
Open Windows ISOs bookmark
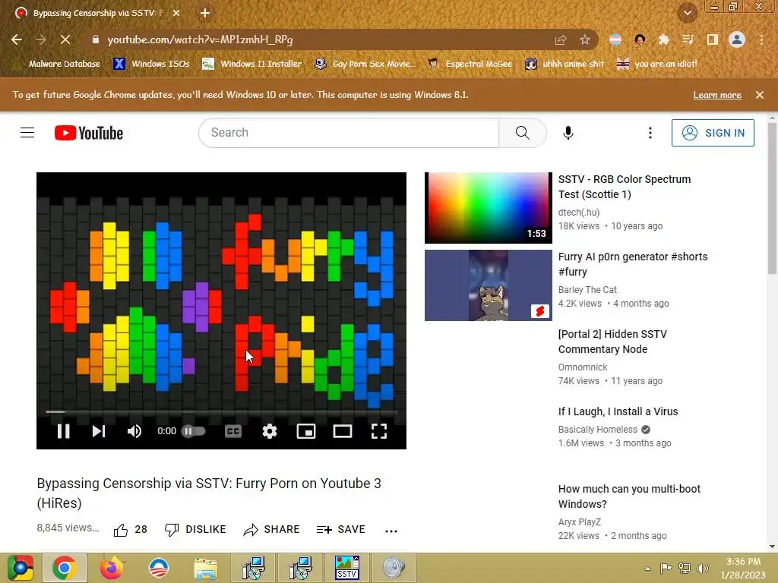point(152,64)
